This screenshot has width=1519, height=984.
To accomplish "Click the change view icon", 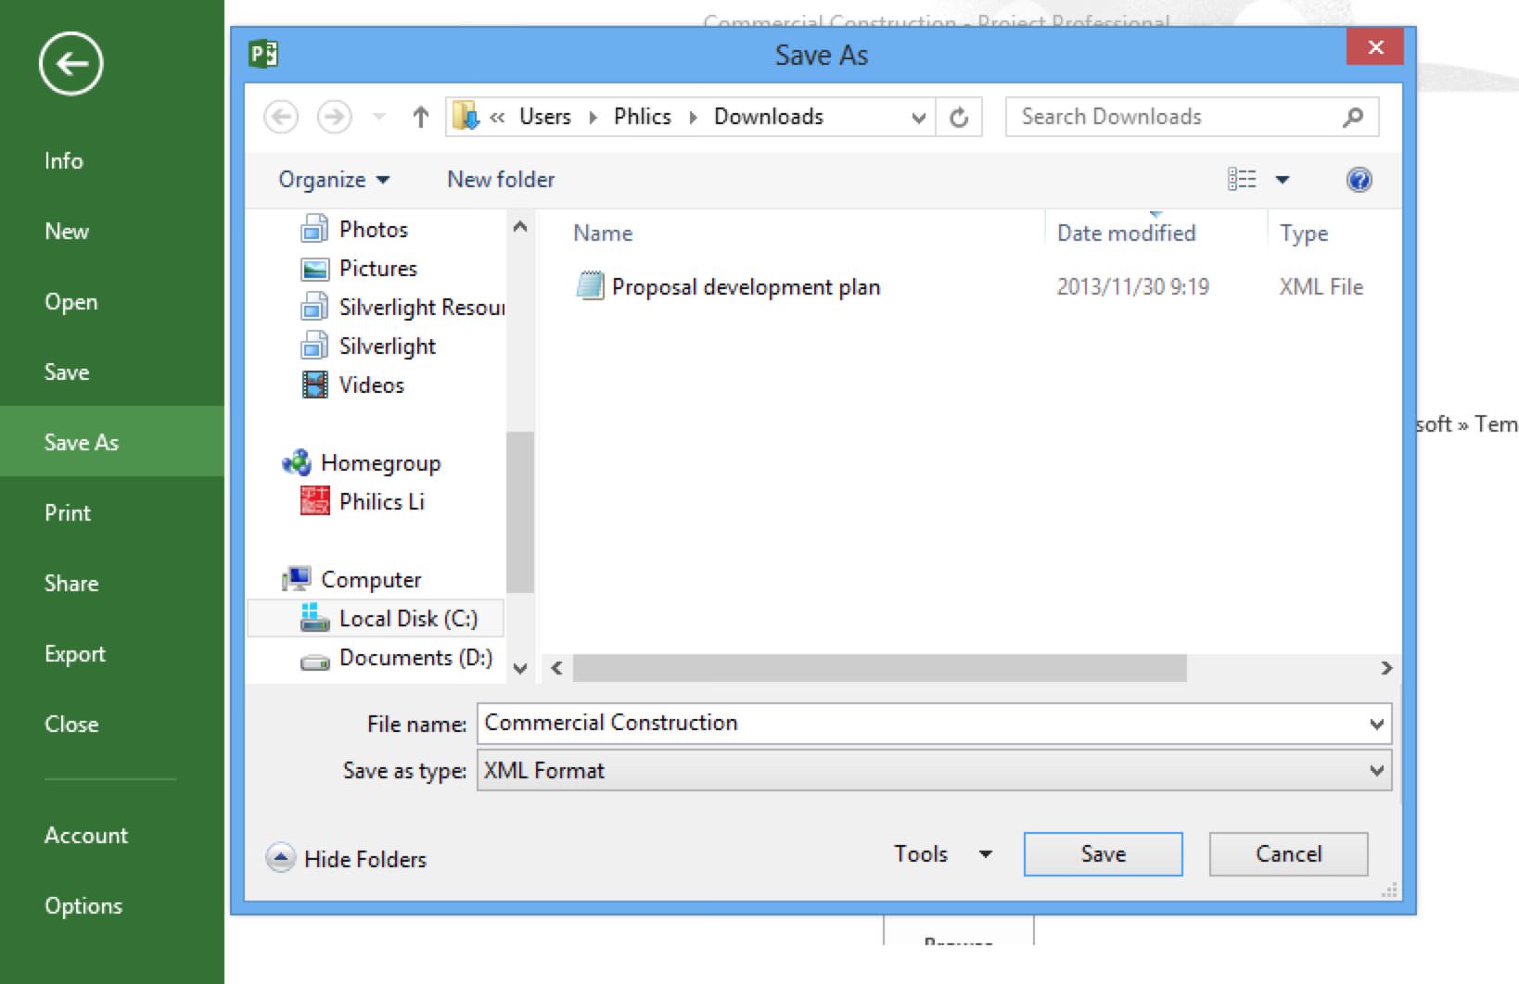I will [1242, 180].
